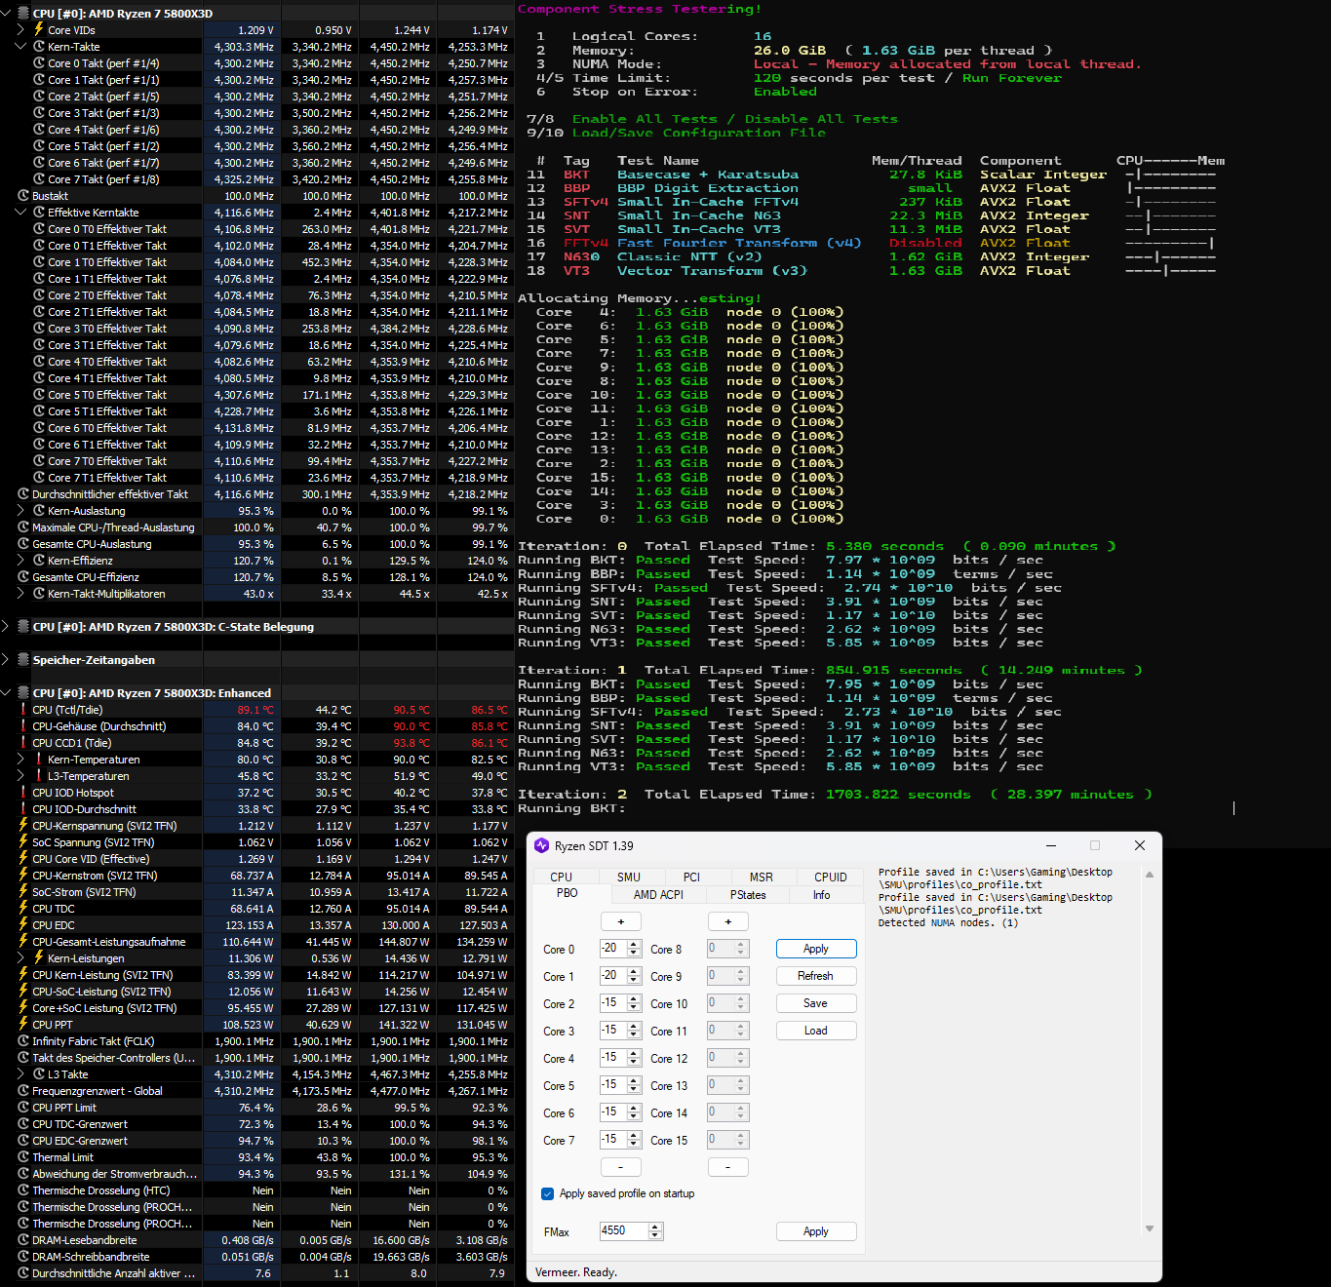This screenshot has height=1287, width=1331.
Task: Collapse the Effektive Kerntakte group
Action: (x=20, y=212)
